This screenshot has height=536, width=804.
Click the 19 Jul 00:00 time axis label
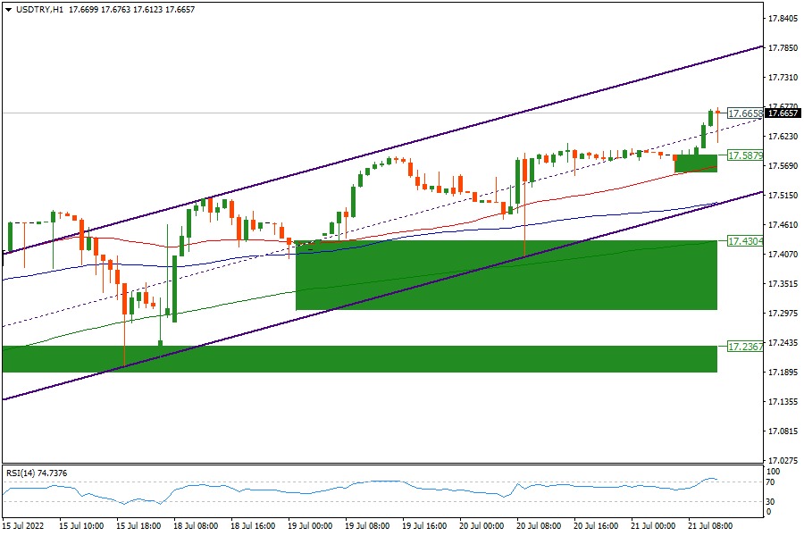(312, 527)
